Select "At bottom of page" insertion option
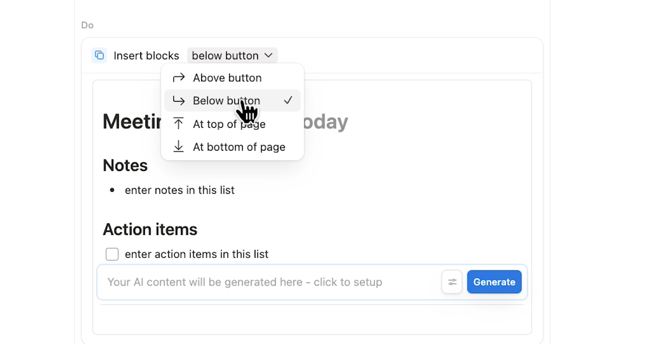 pyautogui.click(x=239, y=147)
